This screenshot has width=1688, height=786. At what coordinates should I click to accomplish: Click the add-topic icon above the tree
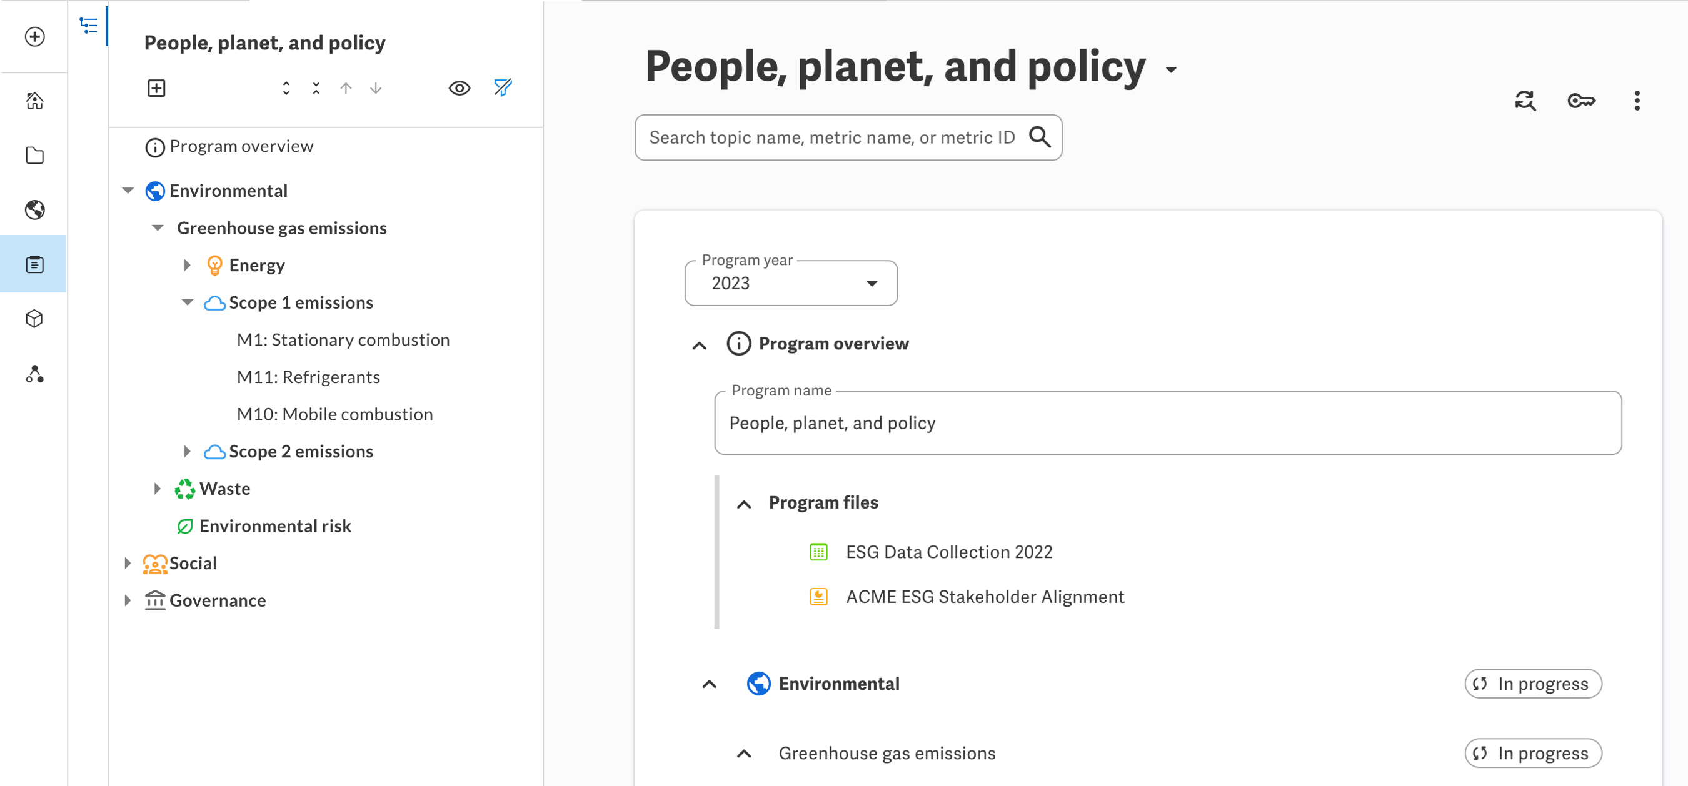[x=156, y=87]
